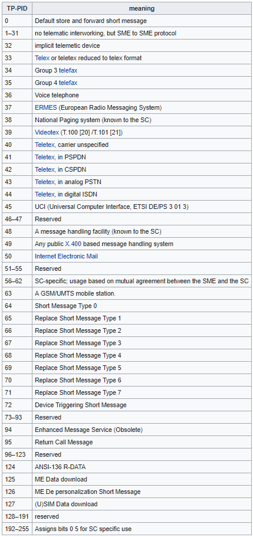
Task: Click the 192–255 TP-PID cell
Action: [x=17, y=529]
